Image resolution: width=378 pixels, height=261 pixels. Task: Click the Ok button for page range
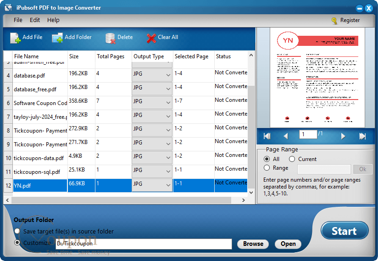click(x=362, y=169)
